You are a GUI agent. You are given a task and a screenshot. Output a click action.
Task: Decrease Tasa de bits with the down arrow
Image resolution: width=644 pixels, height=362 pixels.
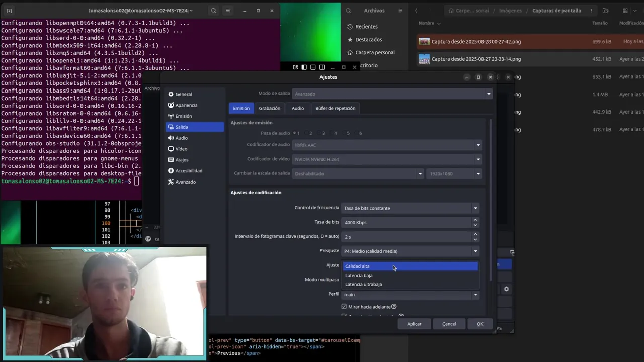tap(475, 225)
